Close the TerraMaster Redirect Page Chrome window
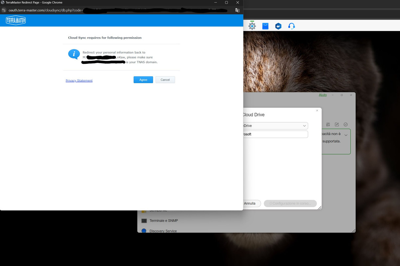Image resolution: width=400 pixels, height=266 pixels. [x=237, y=2]
